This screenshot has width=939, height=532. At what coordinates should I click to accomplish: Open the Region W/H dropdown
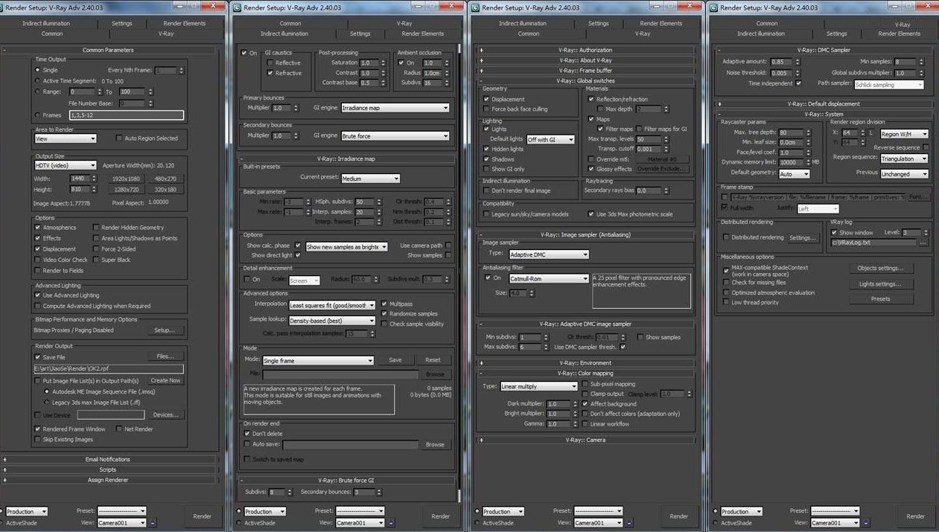point(905,134)
